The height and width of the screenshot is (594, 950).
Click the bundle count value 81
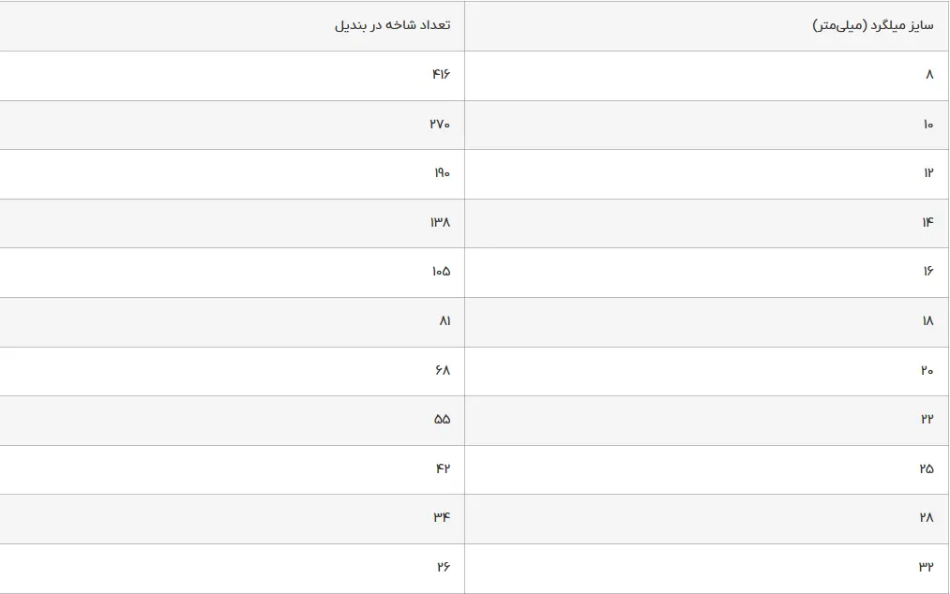pyautogui.click(x=445, y=321)
